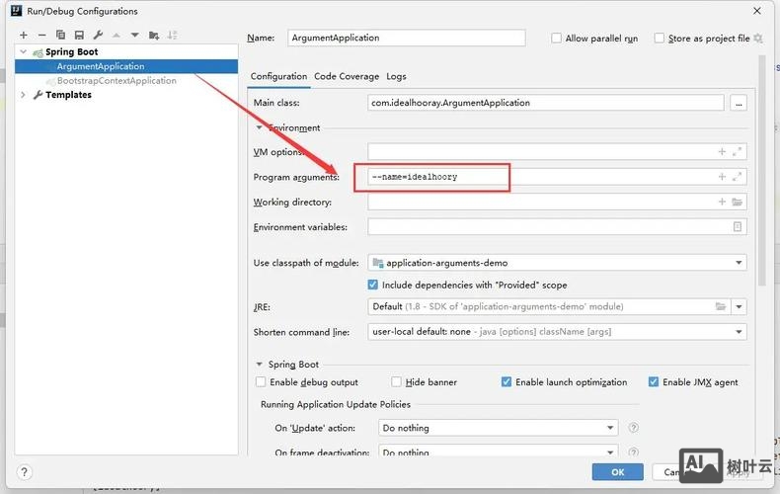Expand the Program arguments field editor
Screen dimensions: 780x494
737,177
